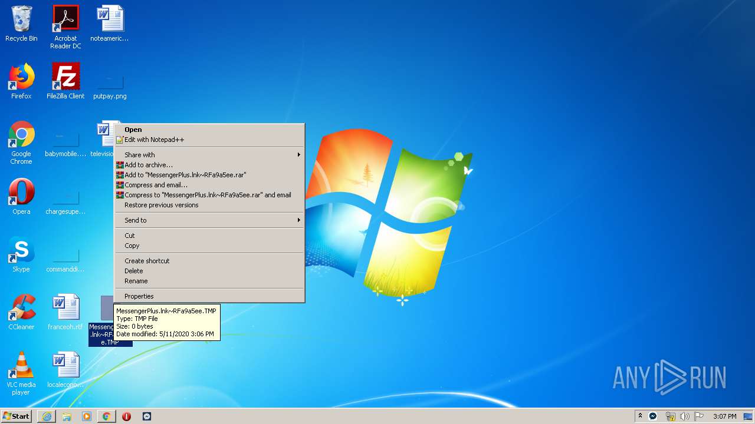Choose Compress and email...
Image resolution: width=755 pixels, height=424 pixels.
point(209,185)
